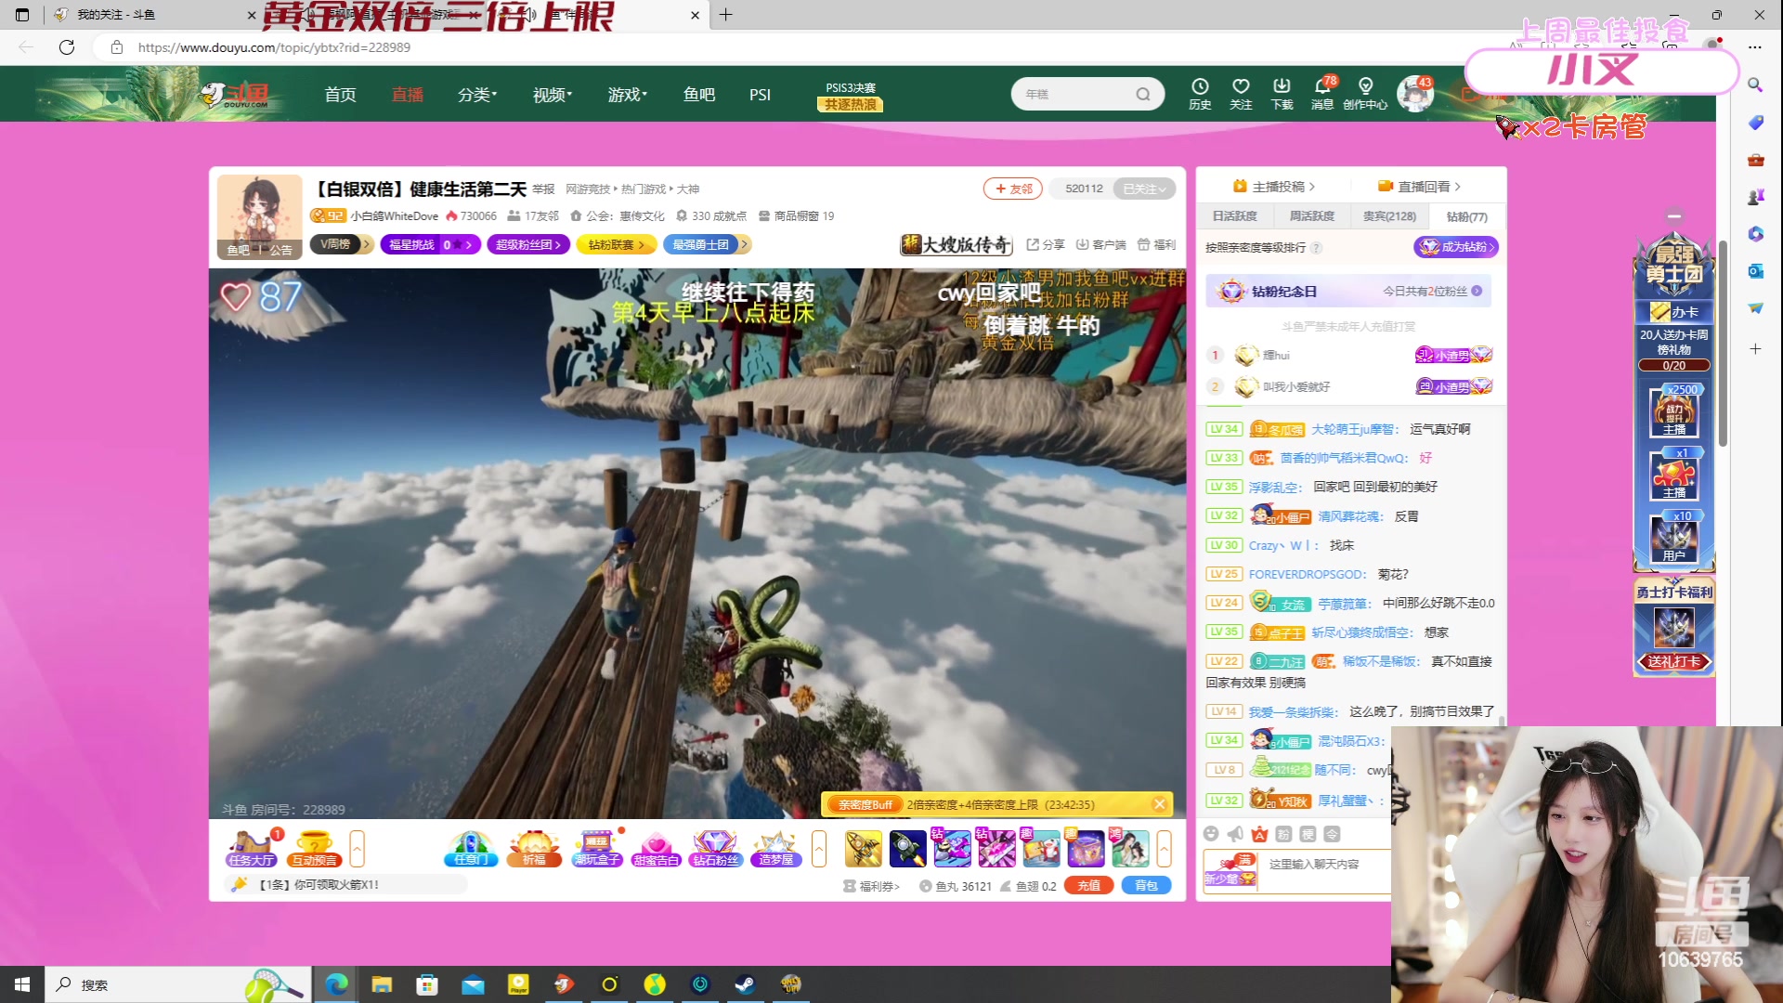Expand the gift list arrow on far right
The height and width of the screenshot is (1003, 1783).
(x=1164, y=849)
